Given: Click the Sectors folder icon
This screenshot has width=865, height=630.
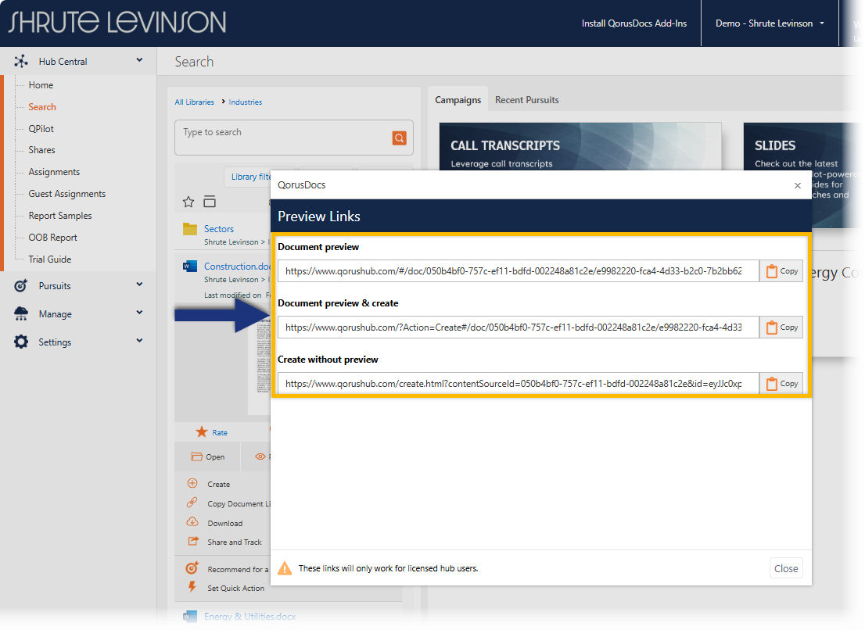Looking at the screenshot, I should tap(189, 229).
